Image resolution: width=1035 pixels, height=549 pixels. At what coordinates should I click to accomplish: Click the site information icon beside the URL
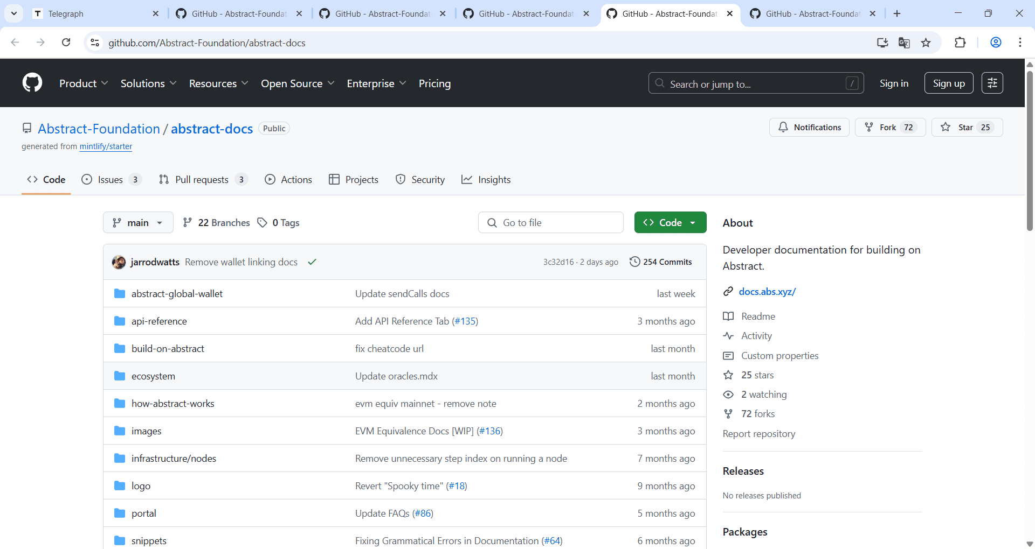click(95, 43)
